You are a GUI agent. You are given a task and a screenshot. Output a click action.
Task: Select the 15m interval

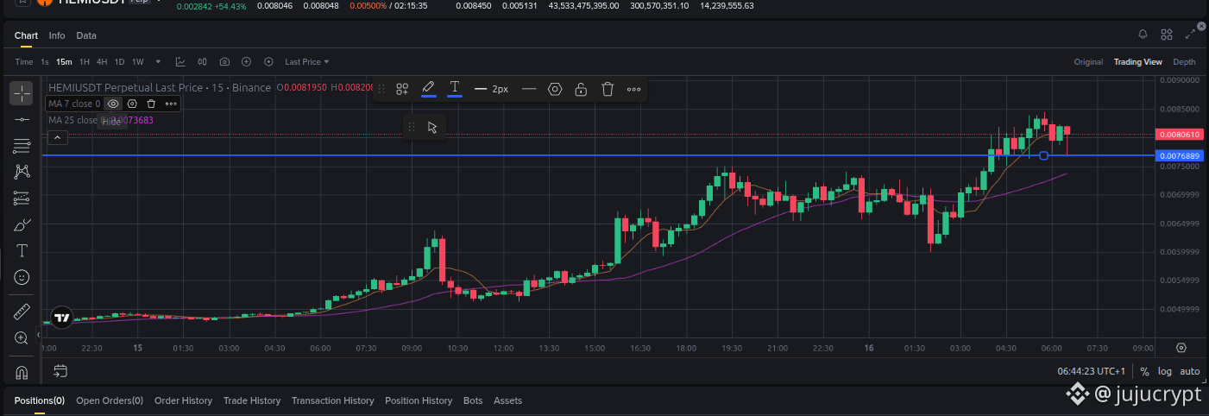pos(64,62)
